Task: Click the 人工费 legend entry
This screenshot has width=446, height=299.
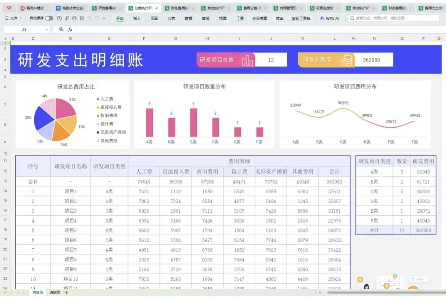Action: click(x=105, y=99)
